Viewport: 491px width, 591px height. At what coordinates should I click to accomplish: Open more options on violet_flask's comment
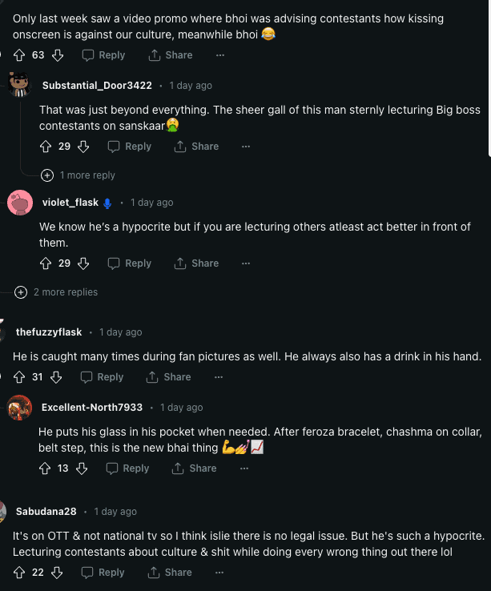(246, 263)
